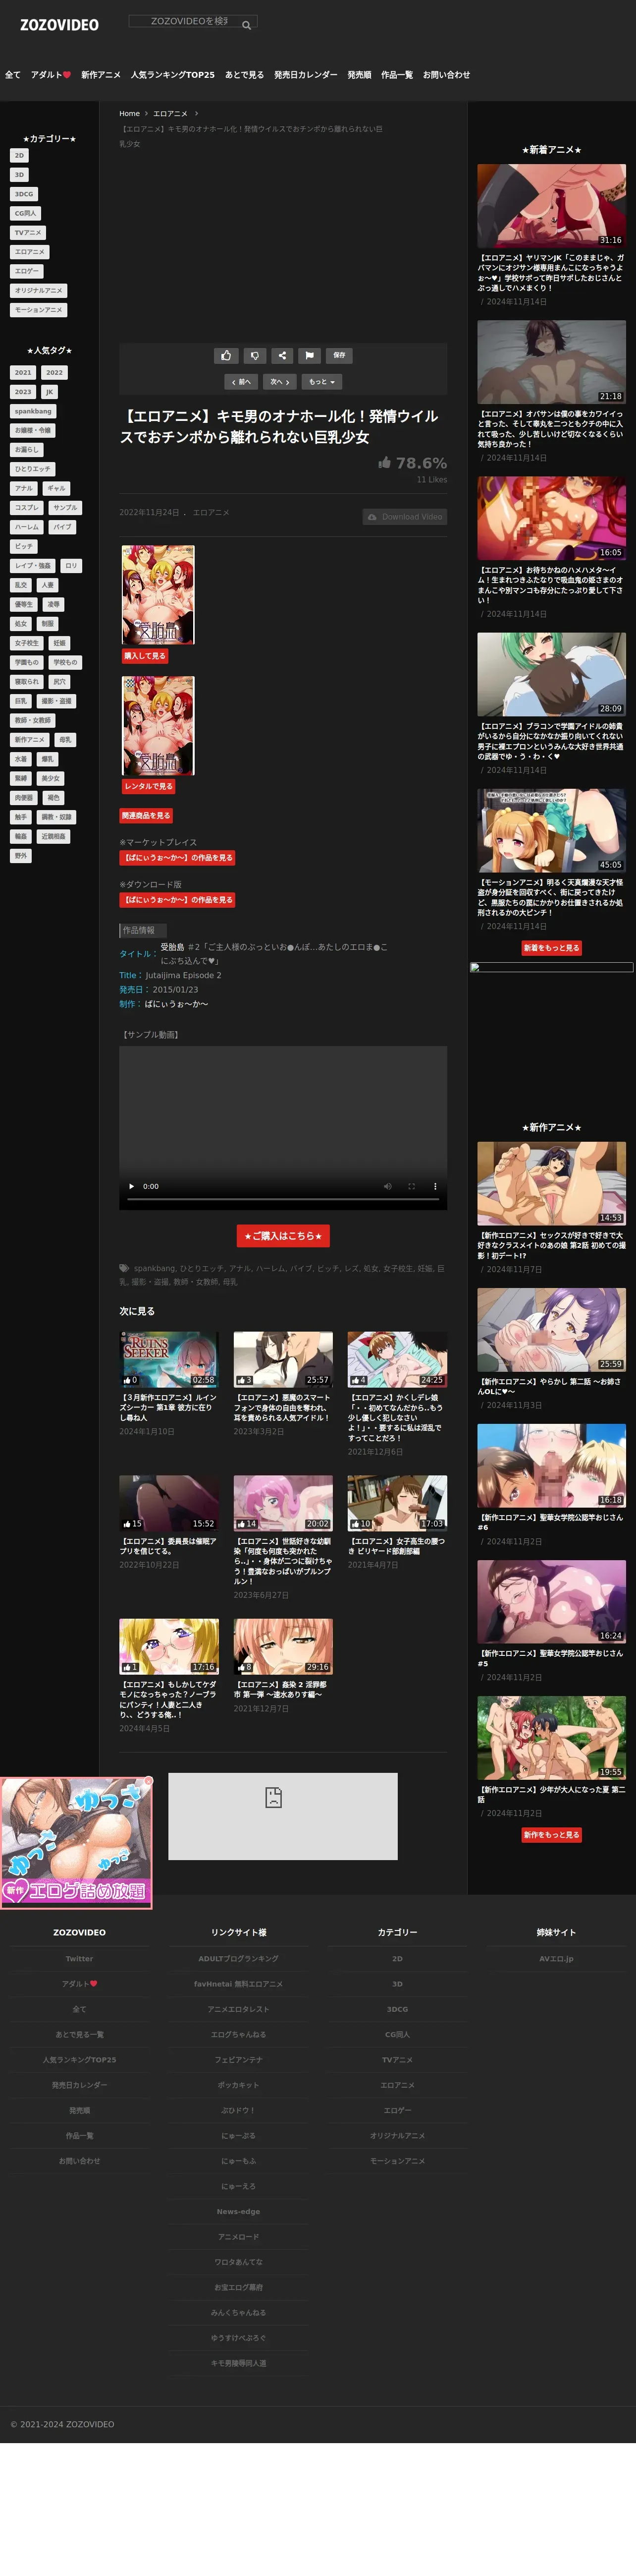Click the search magnifier icon
This screenshot has width=636, height=2576.
[x=247, y=25]
